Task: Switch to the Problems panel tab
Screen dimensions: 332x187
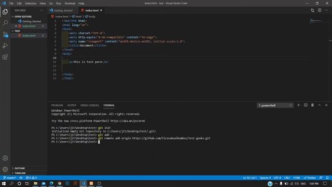Action: coord(57,105)
